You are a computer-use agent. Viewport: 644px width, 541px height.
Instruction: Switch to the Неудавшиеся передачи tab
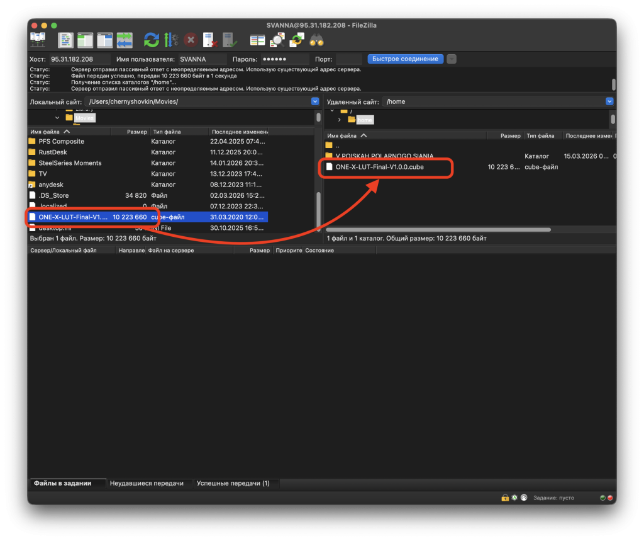point(147,483)
